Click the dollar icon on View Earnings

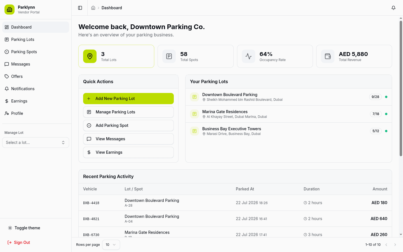(89, 152)
